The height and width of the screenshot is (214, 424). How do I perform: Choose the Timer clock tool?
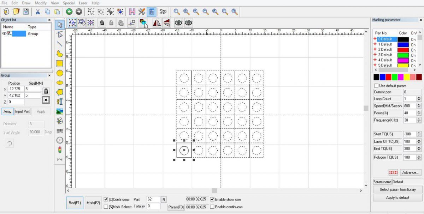coord(60,140)
